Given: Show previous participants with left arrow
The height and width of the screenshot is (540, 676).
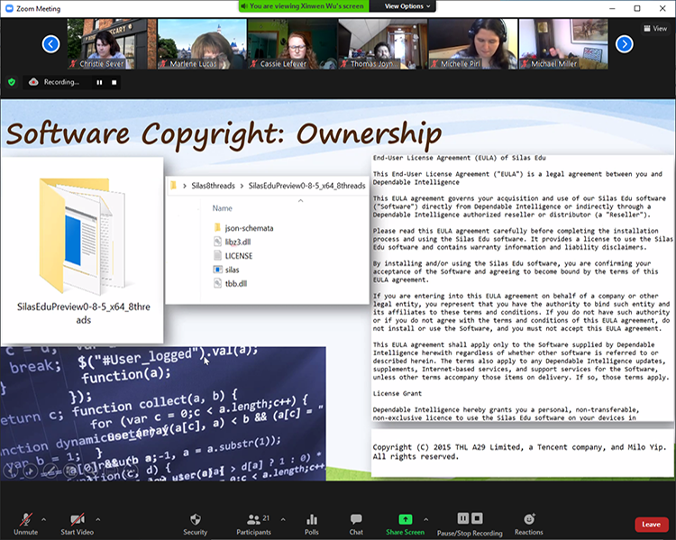Looking at the screenshot, I should (x=50, y=44).
